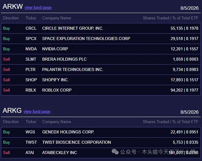This screenshot has height=161, width=202.
Task: Select PALANTIR TECHNOLOGIES INC. company name
Action: click(73, 69)
